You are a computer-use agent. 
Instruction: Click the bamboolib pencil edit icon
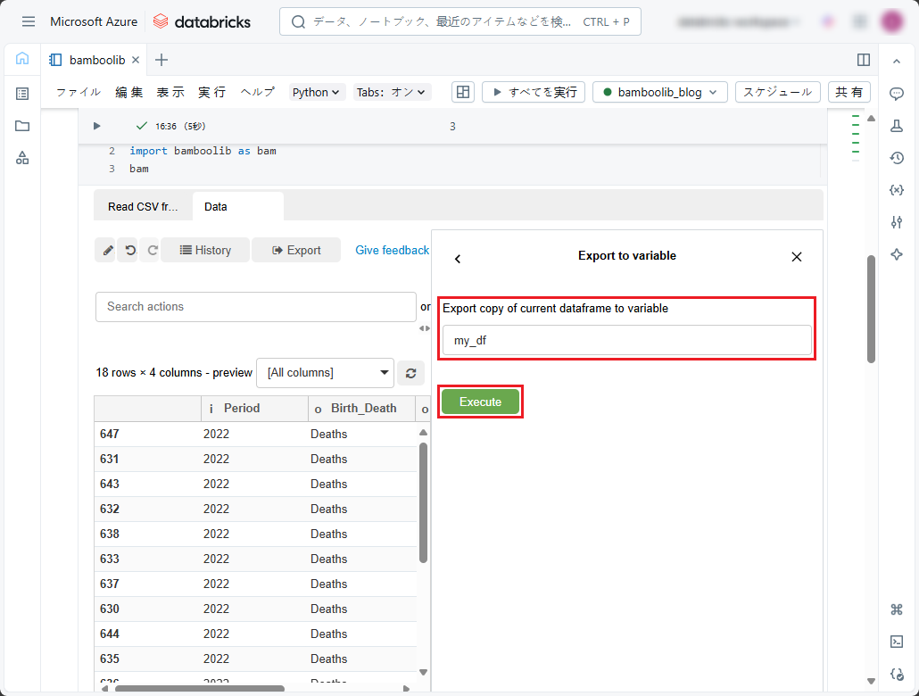[106, 251]
